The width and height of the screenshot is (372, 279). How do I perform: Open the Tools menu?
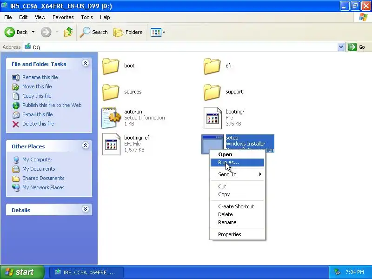click(x=87, y=17)
